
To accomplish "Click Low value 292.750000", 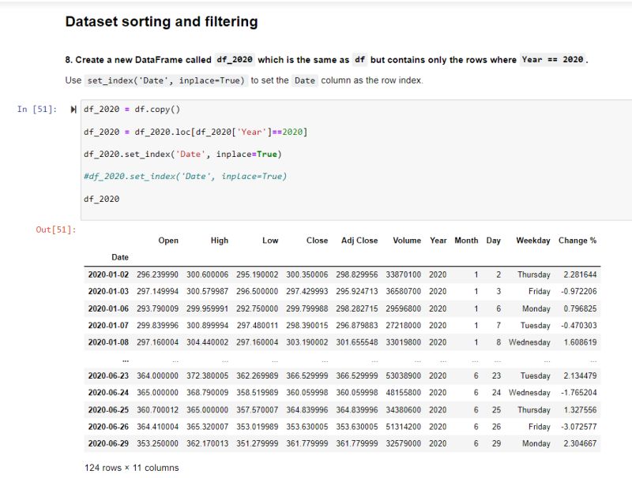I will 258,308.
